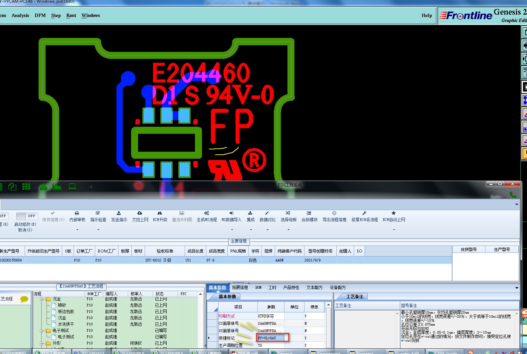Open the 指示检查 dropdown arrow
This screenshot has width=527, height=354.
coord(98,230)
